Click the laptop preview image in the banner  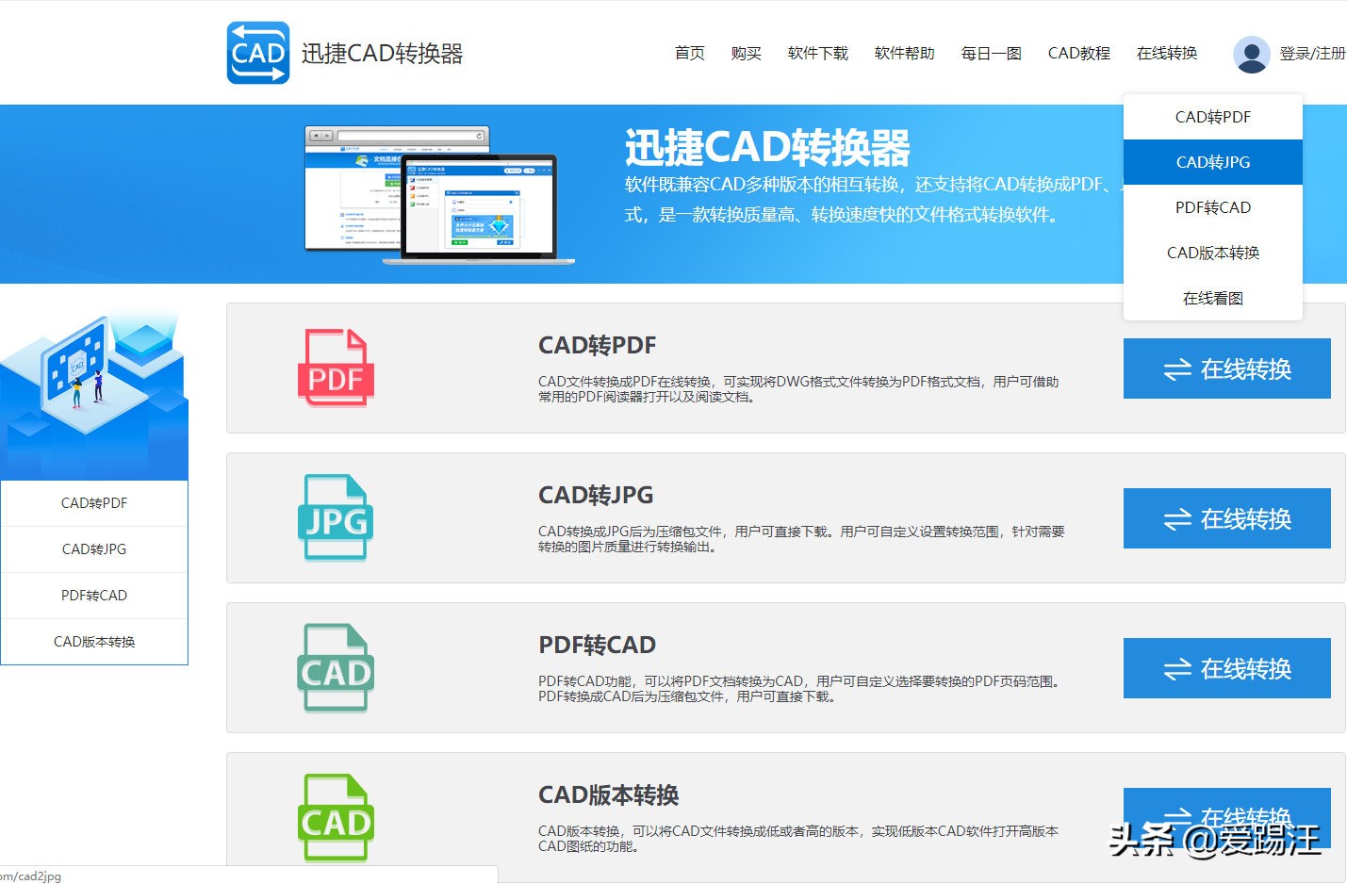tap(481, 207)
